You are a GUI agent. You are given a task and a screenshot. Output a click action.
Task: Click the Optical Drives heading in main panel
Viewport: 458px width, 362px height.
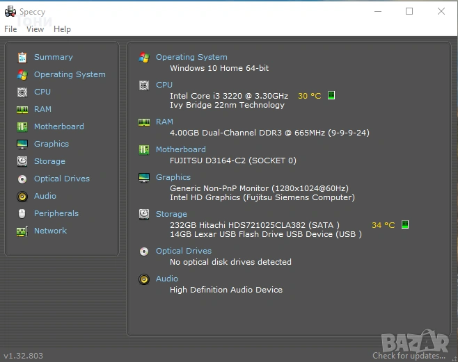coord(183,251)
